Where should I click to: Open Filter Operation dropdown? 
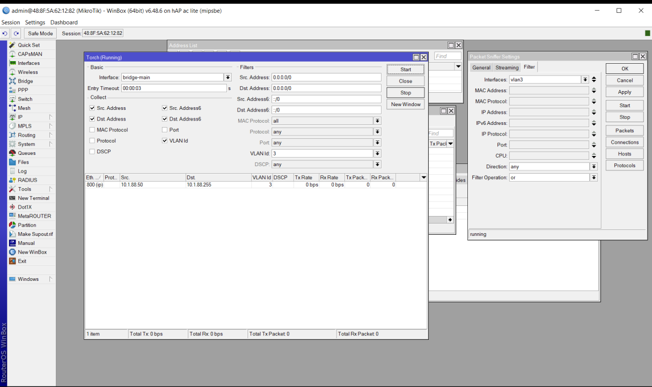coord(594,177)
